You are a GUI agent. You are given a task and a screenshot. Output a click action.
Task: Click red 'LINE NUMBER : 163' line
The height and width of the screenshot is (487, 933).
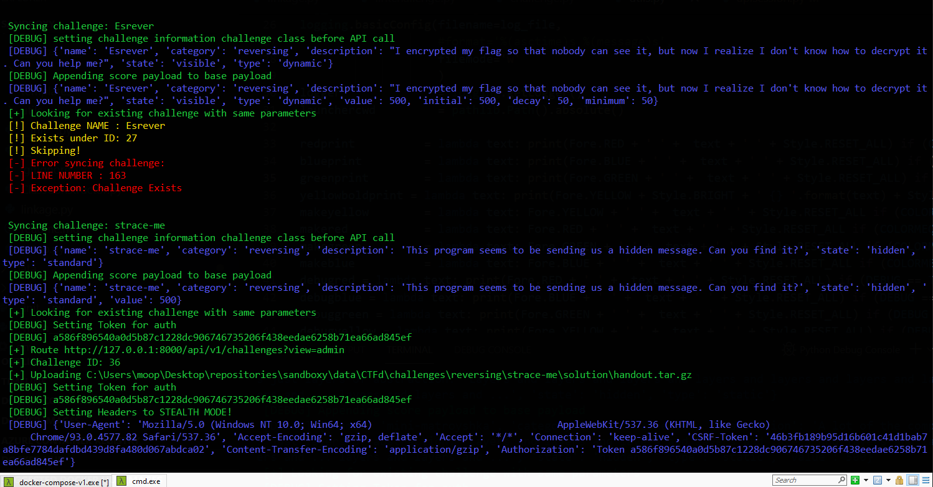pos(67,176)
